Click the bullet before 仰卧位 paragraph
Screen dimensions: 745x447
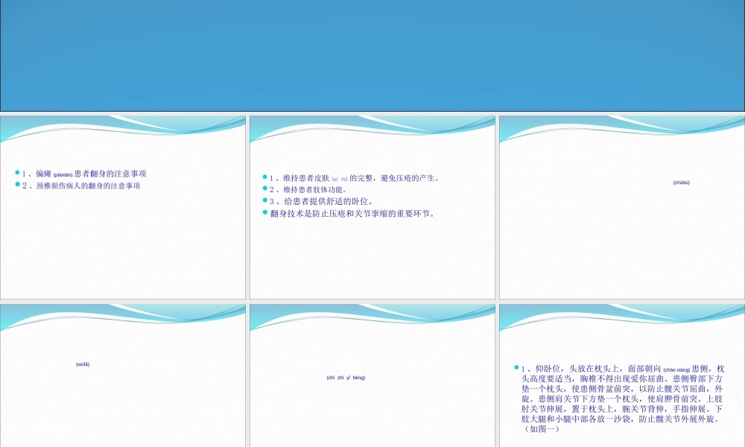tap(516, 367)
